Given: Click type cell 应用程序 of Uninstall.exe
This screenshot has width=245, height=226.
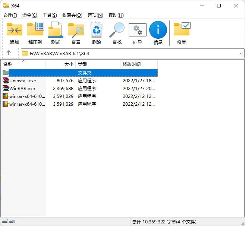Looking at the screenshot, I should 87,81.
